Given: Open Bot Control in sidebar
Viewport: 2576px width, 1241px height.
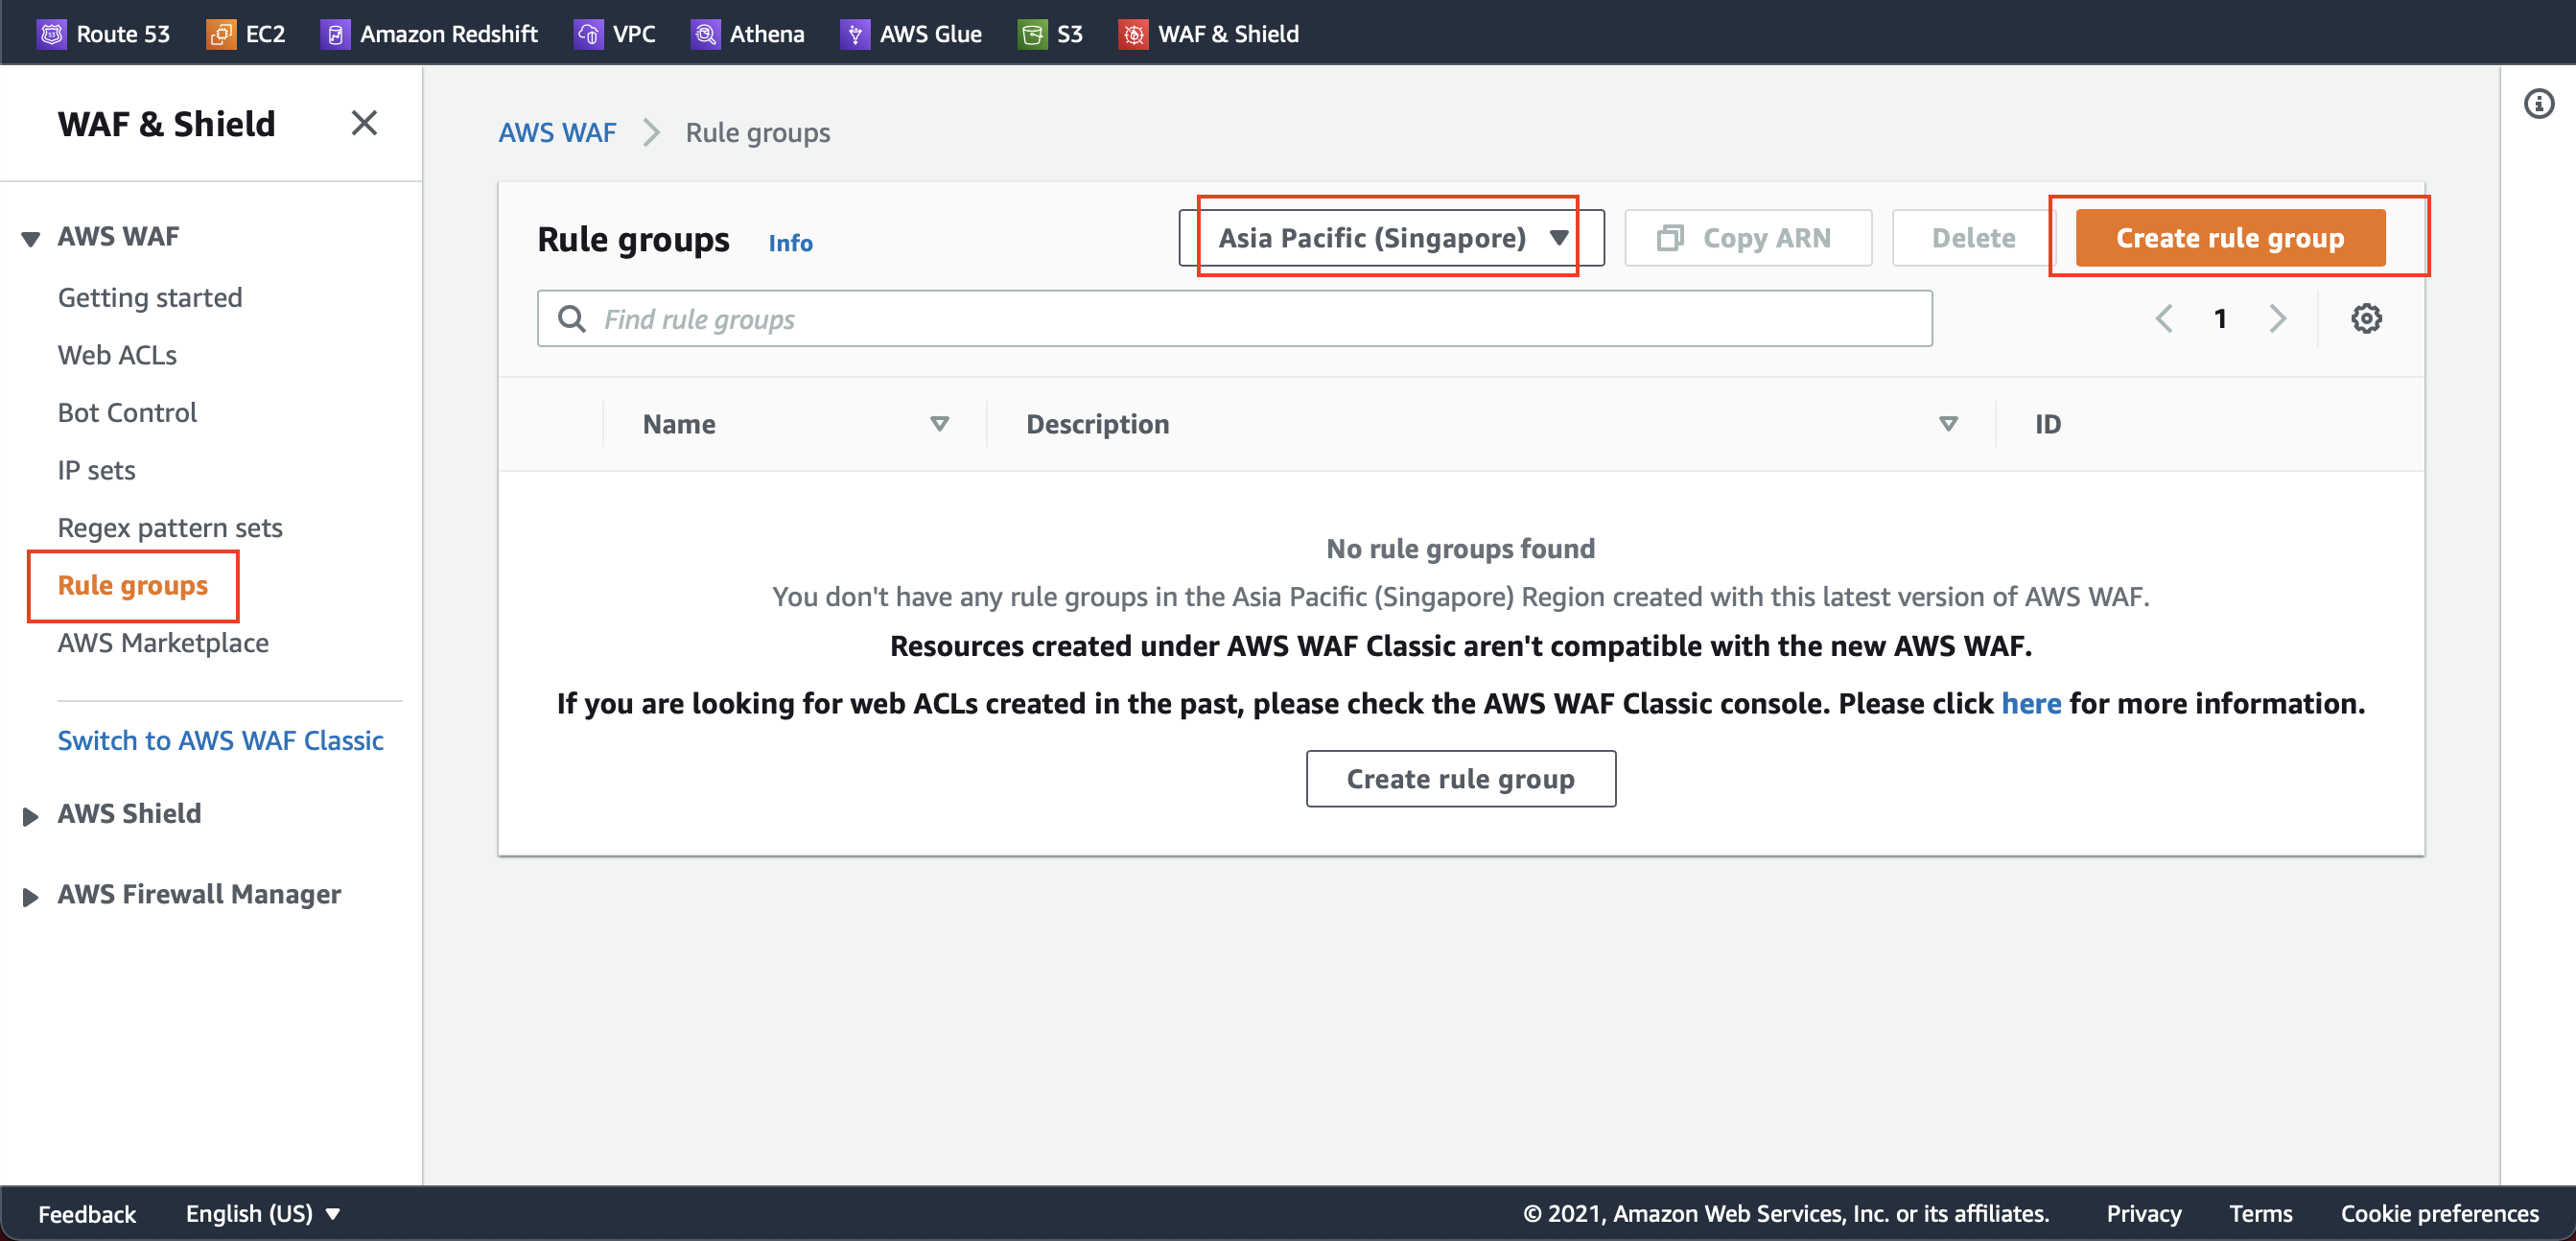Looking at the screenshot, I should click(127, 413).
